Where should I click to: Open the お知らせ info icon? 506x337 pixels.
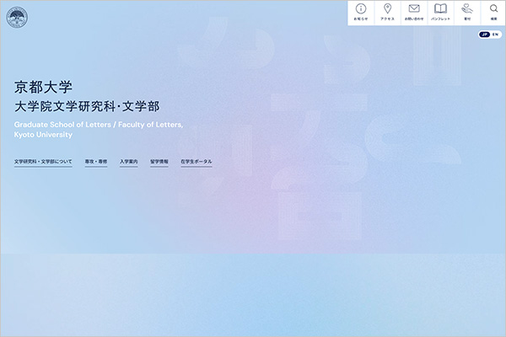(x=361, y=9)
